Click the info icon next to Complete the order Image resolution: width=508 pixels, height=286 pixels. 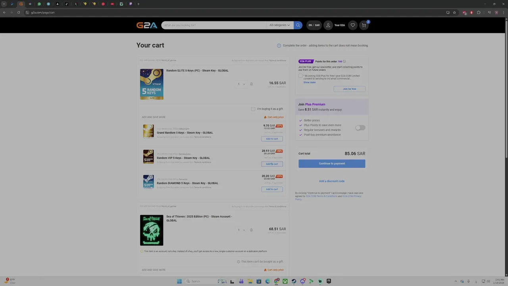pyautogui.click(x=279, y=45)
